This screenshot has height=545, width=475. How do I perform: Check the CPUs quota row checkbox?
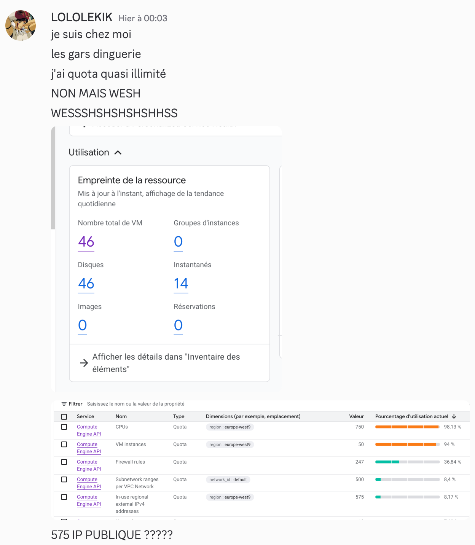point(64,427)
